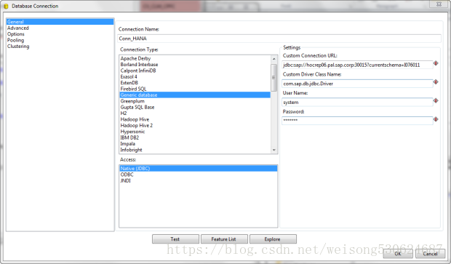Select Calpont InfiniDB connection type
Image resolution: width=451 pixels, height=264 pixels.
click(x=195, y=71)
